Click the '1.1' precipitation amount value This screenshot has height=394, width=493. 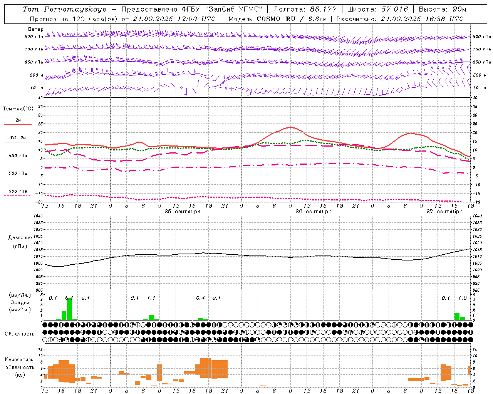click(151, 298)
